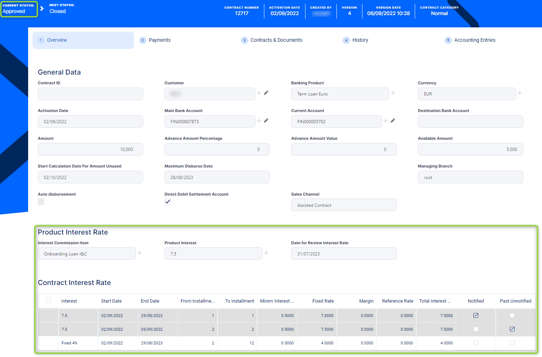Click the step 4 circle for History
Screen dimensions: 542x357
(x=346, y=40)
